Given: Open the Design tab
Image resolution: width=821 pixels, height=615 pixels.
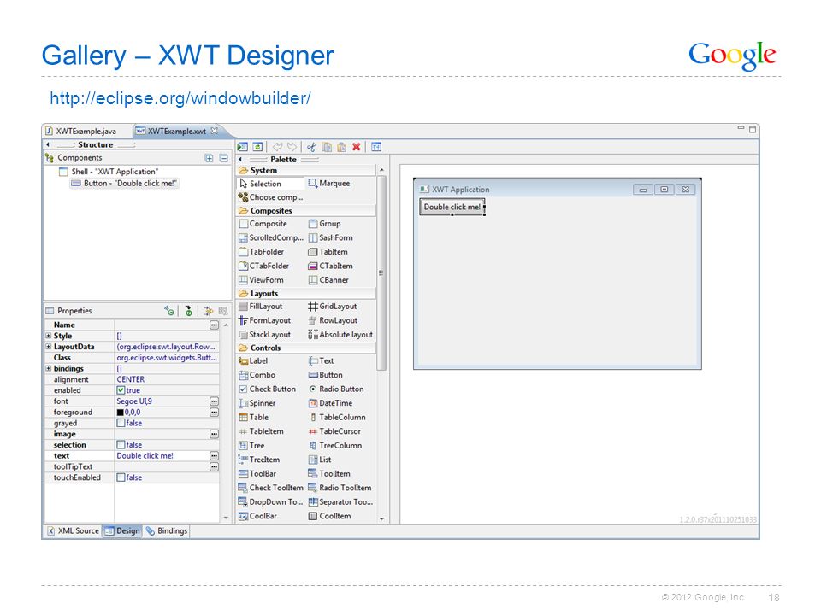Looking at the screenshot, I should tap(122, 530).
